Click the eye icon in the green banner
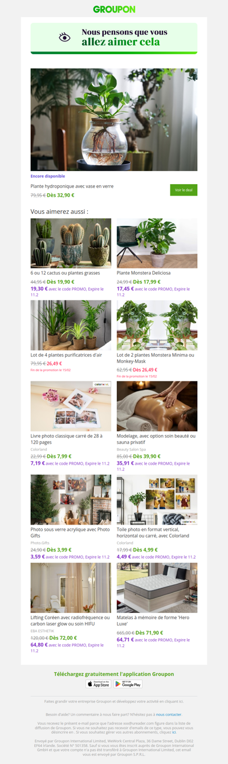 [x=65, y=37]
